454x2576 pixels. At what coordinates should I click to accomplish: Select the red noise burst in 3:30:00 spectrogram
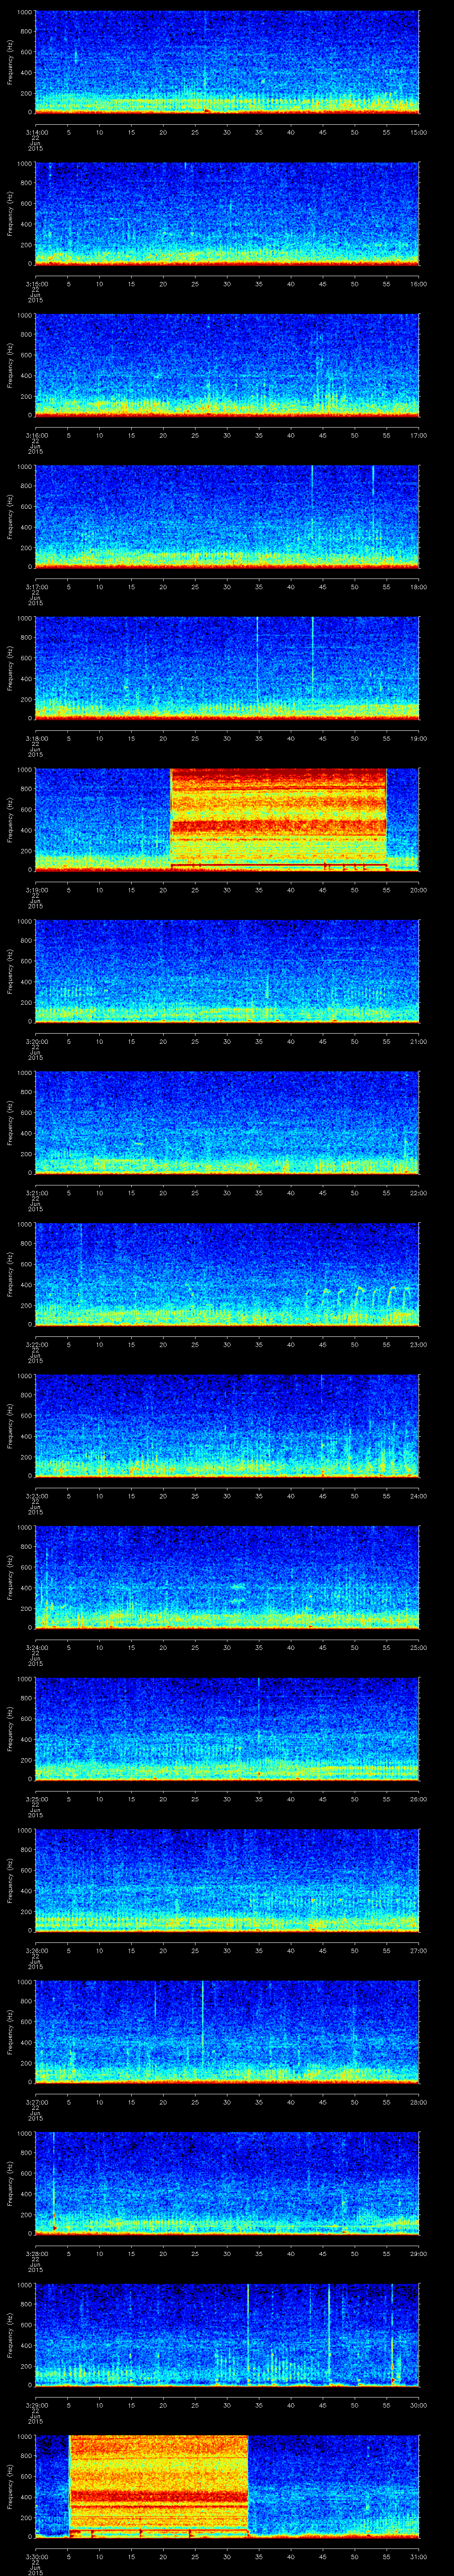pyautogui.click(x=158, y=2485)
